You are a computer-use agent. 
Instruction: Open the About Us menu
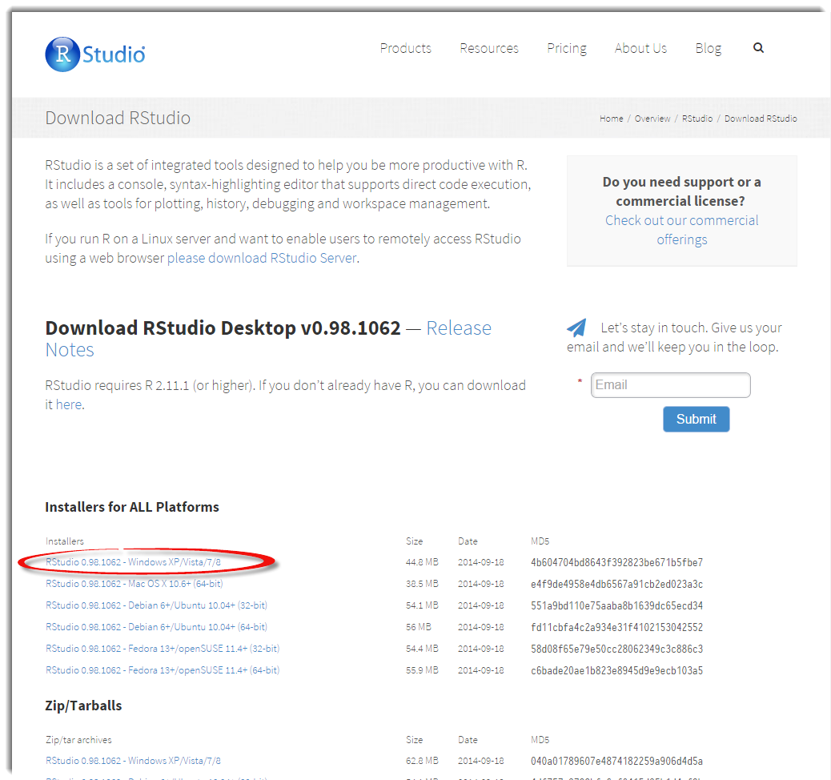point(640,48)
